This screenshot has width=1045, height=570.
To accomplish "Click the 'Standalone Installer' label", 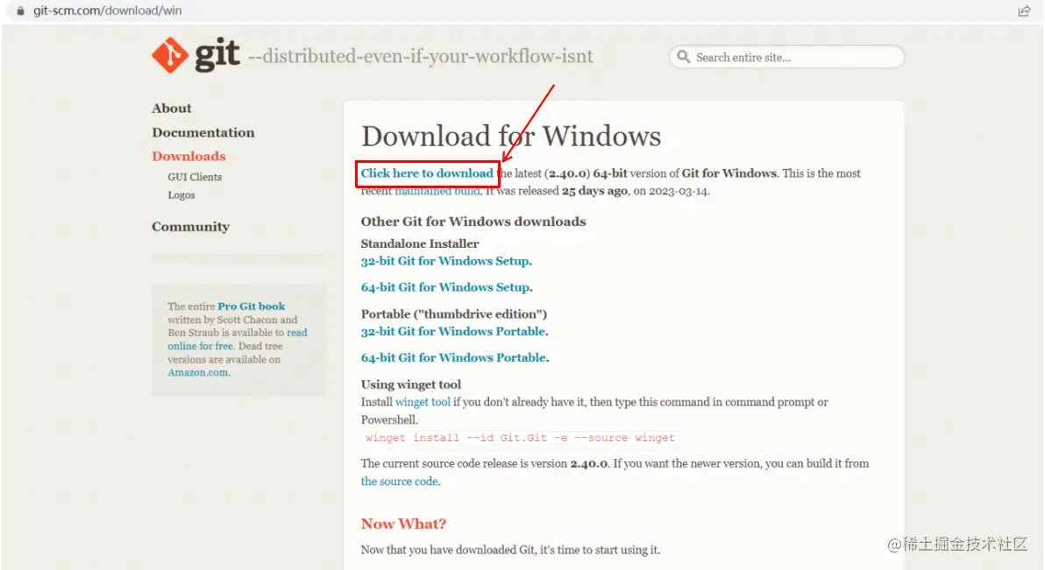I will tap(420, 243).
